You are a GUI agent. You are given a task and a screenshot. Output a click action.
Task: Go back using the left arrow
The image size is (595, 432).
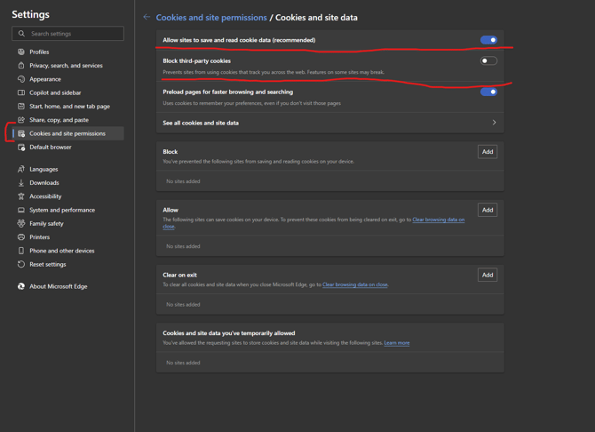[147, 17]
